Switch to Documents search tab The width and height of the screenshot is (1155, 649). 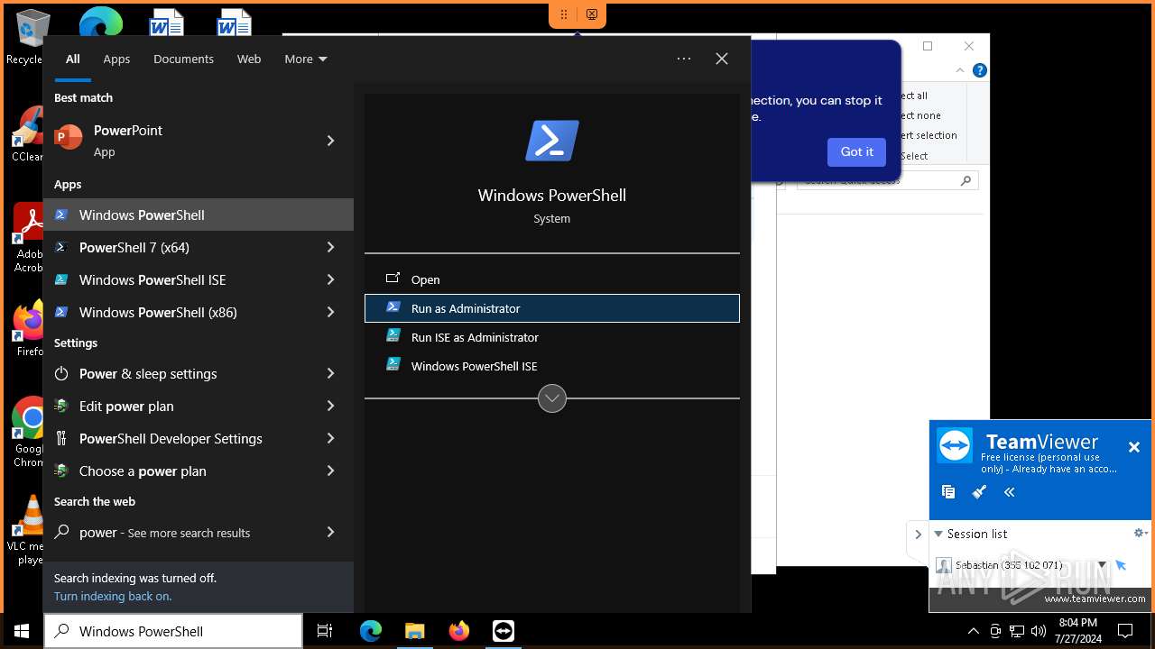tap(183, 59)
